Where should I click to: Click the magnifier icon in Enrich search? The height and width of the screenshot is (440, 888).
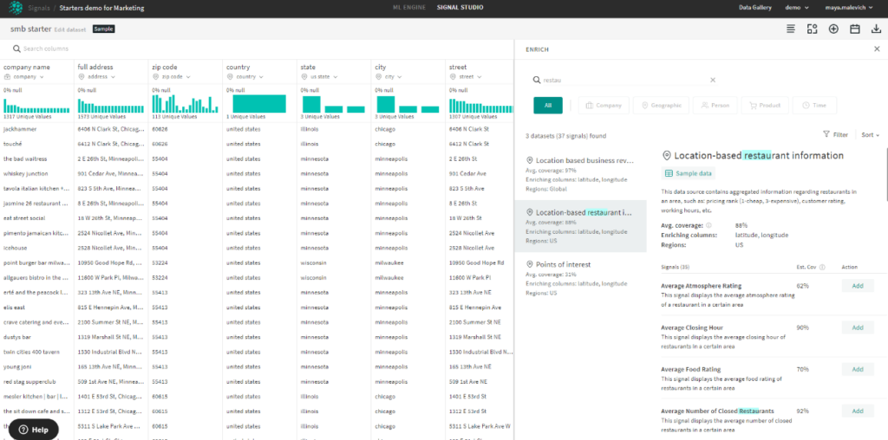coord(537,81)
